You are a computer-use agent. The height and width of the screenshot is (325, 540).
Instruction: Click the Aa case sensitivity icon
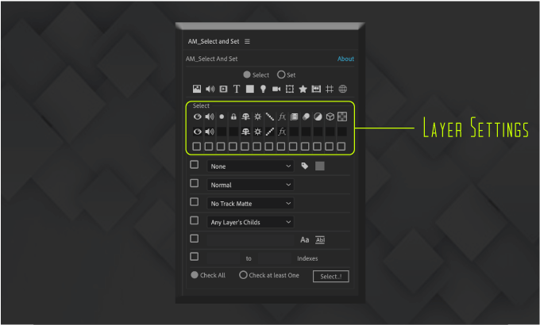click(304, 239)
